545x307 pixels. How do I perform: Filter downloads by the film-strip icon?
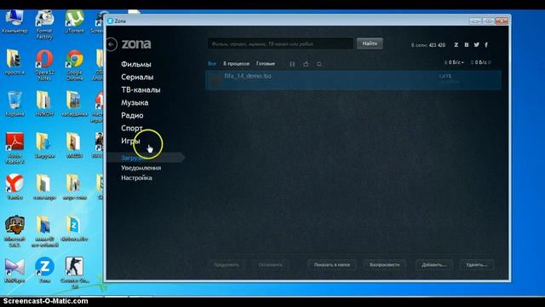point(292,64)
